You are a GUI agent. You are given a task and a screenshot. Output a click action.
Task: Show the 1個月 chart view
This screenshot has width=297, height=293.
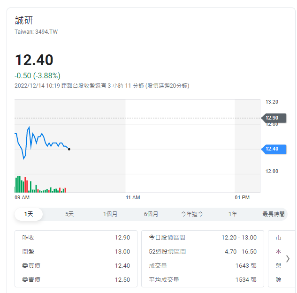pyautogui.click(x=110, y=214)
